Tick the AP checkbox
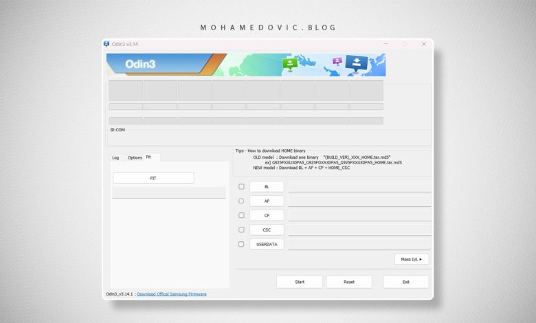Viewport: 536px width, 323px height. tap(241, 201)
